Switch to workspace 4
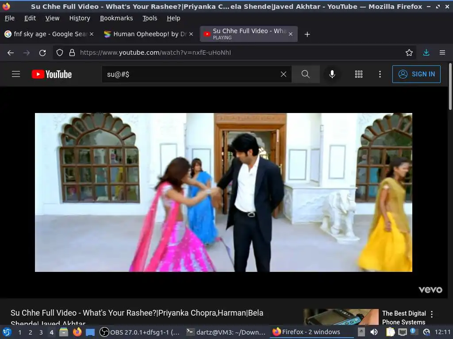453x339 pixels. coord(51,332)
